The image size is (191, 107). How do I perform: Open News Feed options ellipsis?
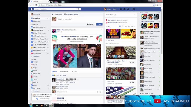point(48,18)
